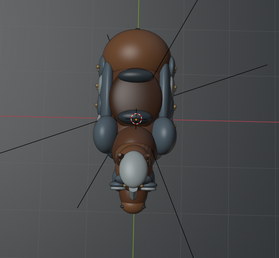Click the 3D cursor crosshair on the model
This screenshot has width=279, height=258.
136,119
